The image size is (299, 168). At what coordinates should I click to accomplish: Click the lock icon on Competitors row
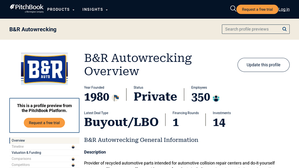73,165
